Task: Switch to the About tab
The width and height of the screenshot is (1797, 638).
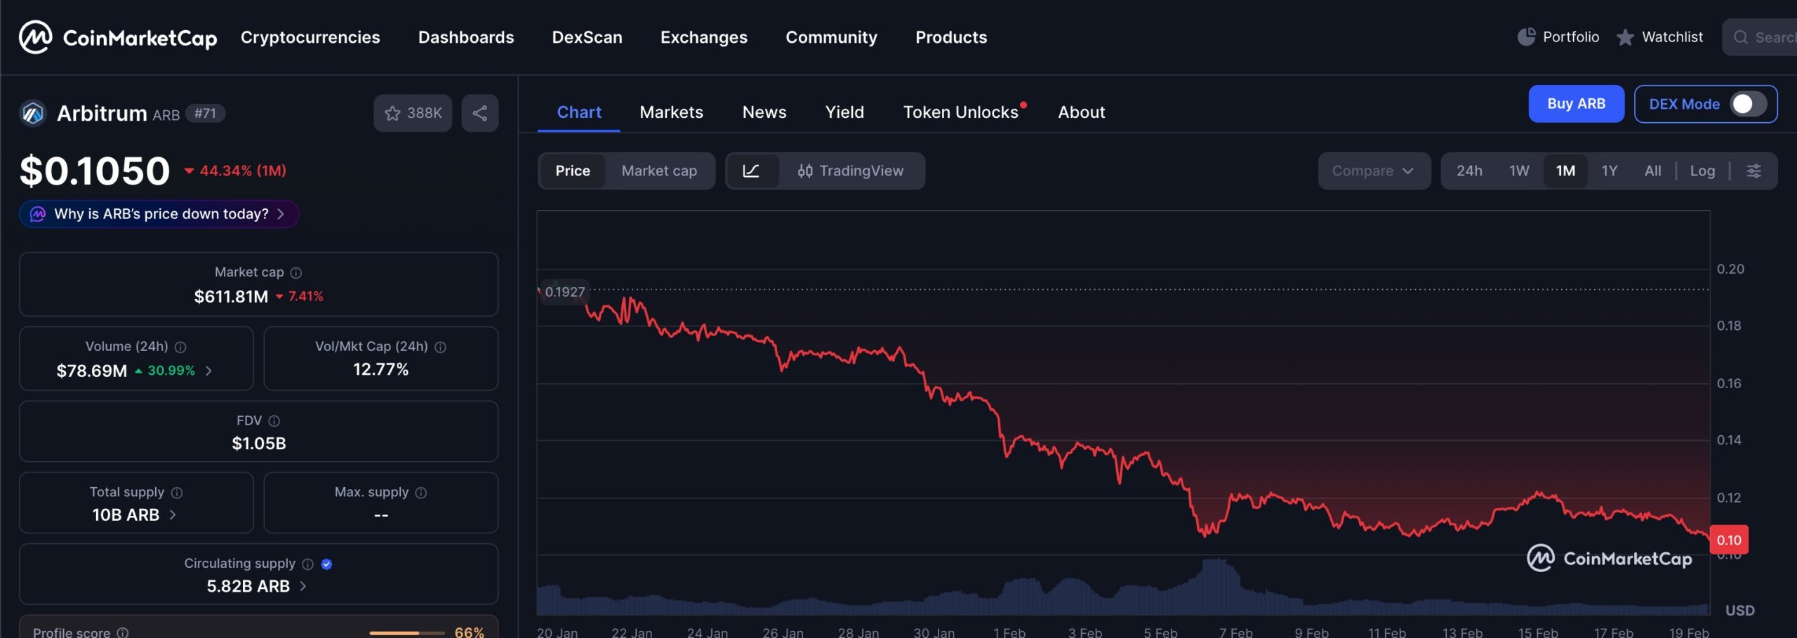Action: coord(1082,112)
